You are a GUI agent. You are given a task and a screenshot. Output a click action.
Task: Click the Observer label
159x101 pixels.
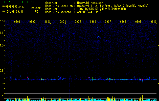(x=51, y=3)
